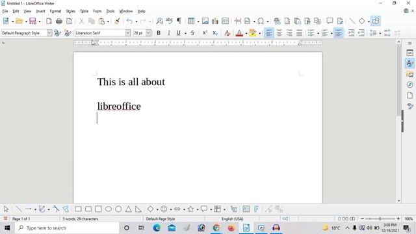Viewport: 416px width, 234px height.
Task: Click the Insert Hyperlink icon
Action: 277,21
